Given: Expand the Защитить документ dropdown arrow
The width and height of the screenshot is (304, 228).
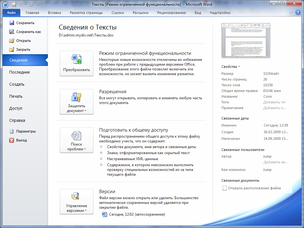Looking at the screenshot, I should click(85, 111).
